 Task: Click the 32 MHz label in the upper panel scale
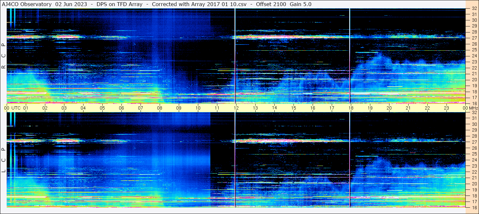tap(474, 9)
